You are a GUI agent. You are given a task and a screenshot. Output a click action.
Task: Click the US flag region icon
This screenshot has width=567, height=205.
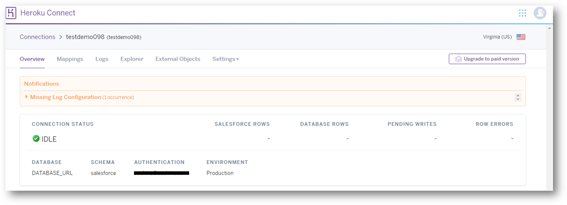click(x=521, y=37)
